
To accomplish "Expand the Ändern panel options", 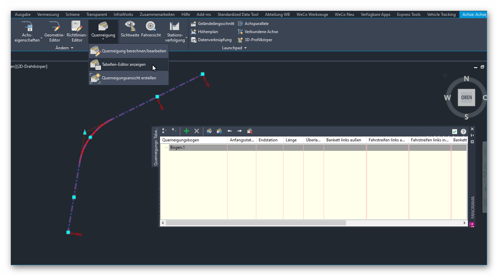I will pos(72,48).
